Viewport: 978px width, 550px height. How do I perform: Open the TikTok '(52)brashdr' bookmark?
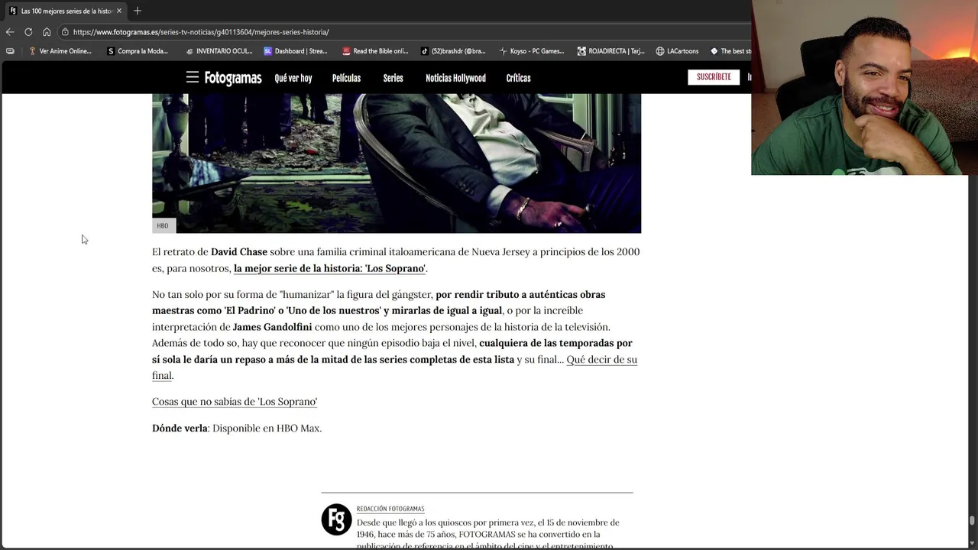click(x=453, y=51)
